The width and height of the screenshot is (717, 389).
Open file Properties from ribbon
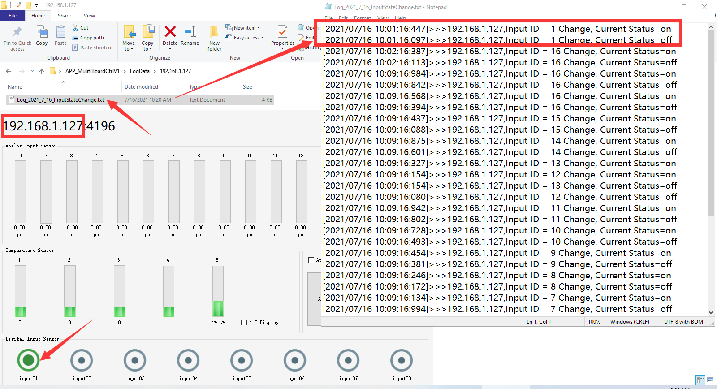(282, 33)
